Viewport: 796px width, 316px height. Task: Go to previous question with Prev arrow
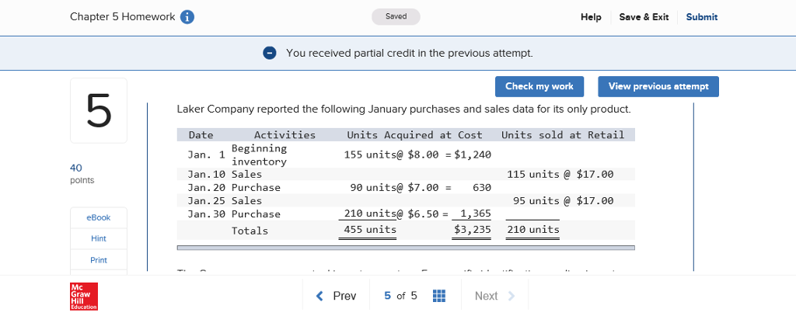point(336,296)
